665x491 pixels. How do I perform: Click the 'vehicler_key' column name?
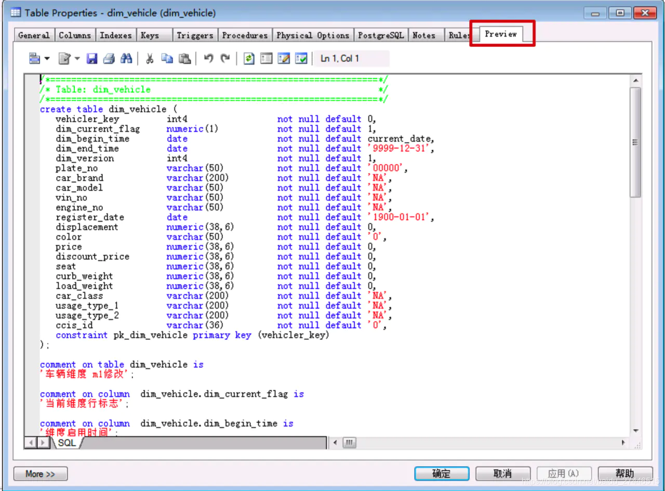[87, 119]
